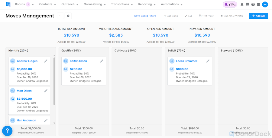This screenshot has width=272, height=138.
Task: Click the Weighted (70%): $623.00 text
Action: pyautogui.click(x=190, y=133)
